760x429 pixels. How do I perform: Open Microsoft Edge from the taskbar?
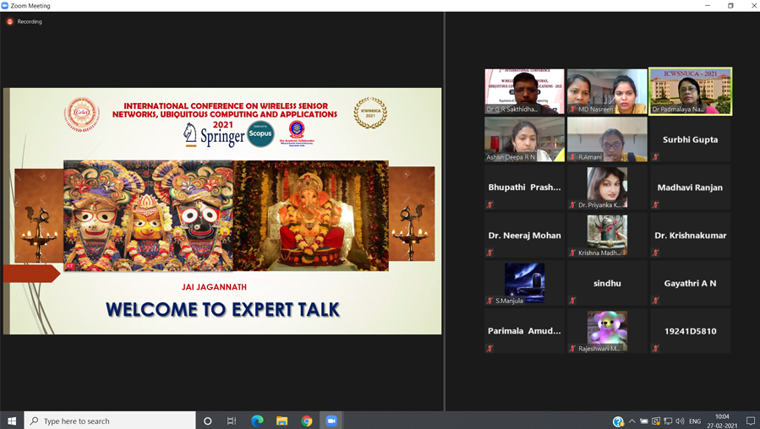[257, 421]
